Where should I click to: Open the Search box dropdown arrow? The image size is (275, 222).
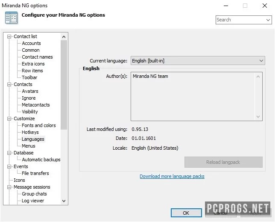pyautogui.click(x=268, y=20)
